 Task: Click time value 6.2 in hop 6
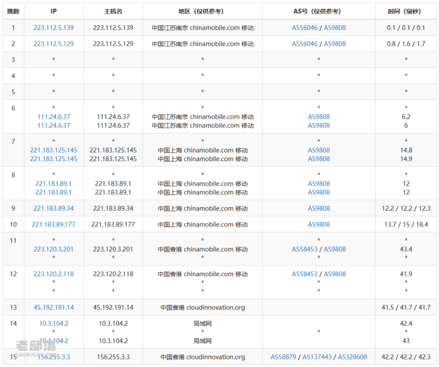pyautogui.click(x=406, y=116)
